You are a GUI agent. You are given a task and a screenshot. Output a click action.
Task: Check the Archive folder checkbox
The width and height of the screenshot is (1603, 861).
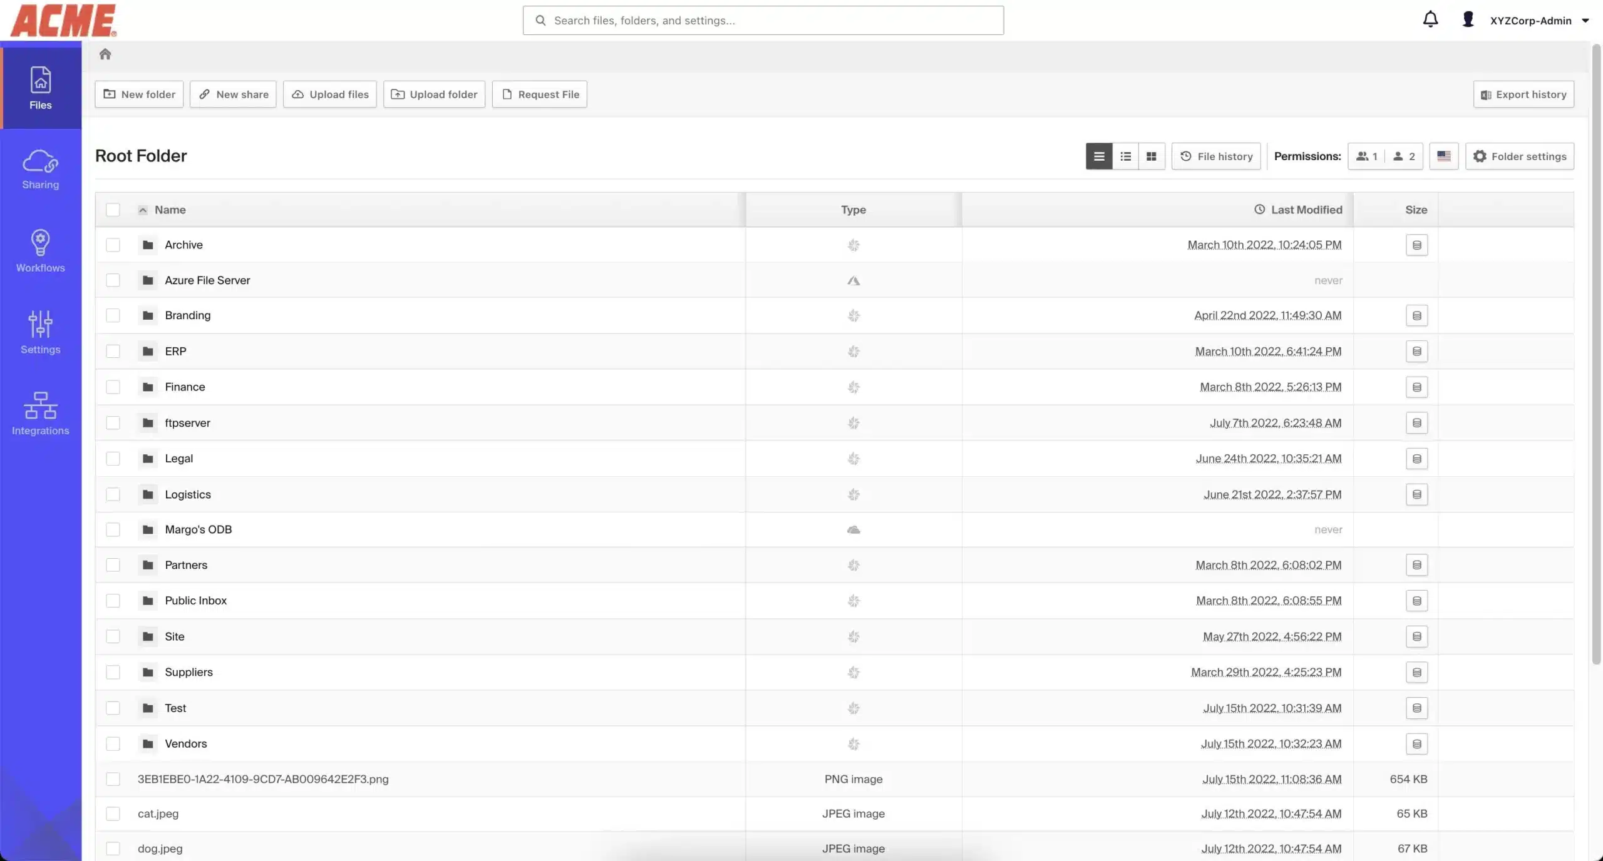[x=113, y=245]
